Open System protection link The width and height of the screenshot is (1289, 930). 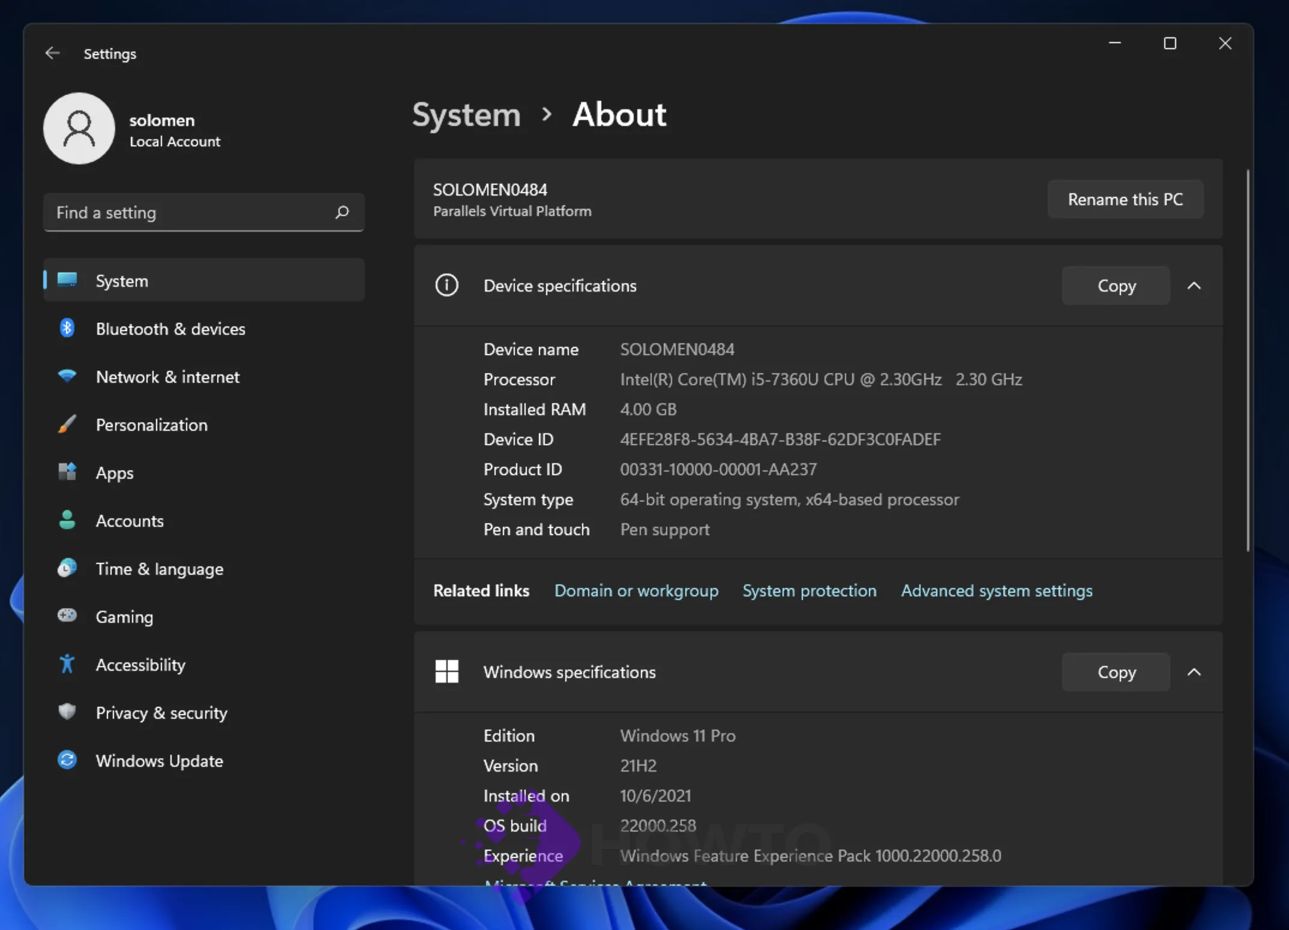click(x=810, y=591)
